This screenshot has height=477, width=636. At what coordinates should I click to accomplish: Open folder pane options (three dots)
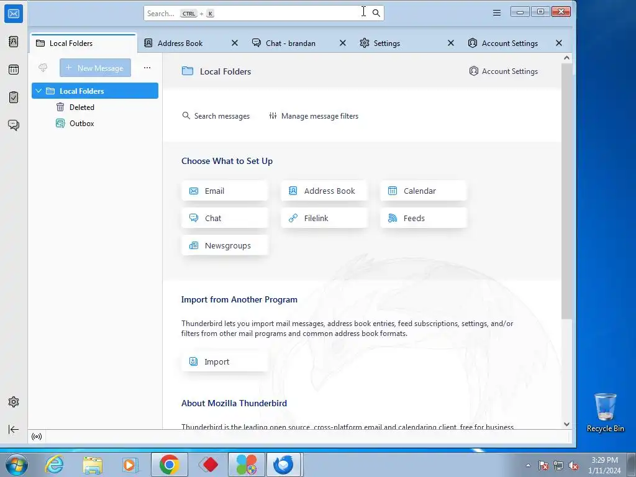[147, 68]
